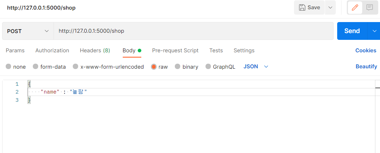Screen dimensions: 380x153
Task: Click the request URL input field
Action: [x=193, y=31]
